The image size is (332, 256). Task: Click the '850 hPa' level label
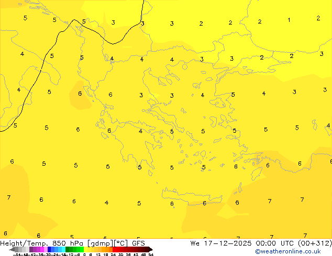pos(68,243)
